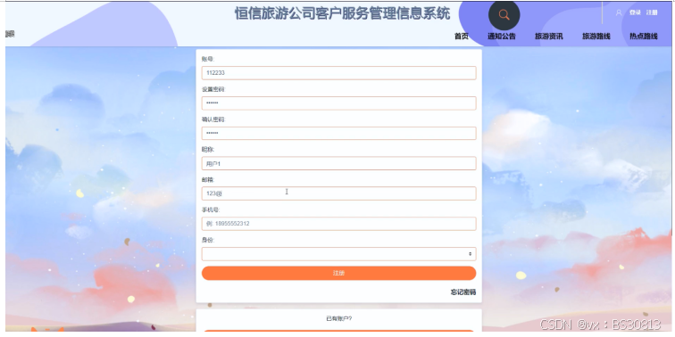Open 旅游路线 menu item
The image size is (675, 337).
(596, 37)
